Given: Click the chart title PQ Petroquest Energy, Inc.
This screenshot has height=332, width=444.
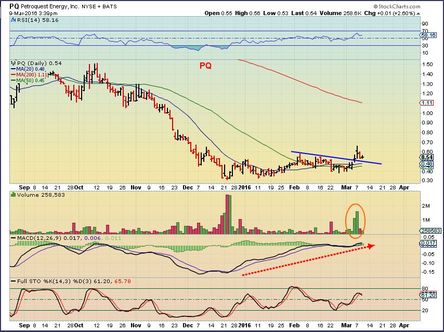Looking at the screenshot, I should (x=44, y=6).
